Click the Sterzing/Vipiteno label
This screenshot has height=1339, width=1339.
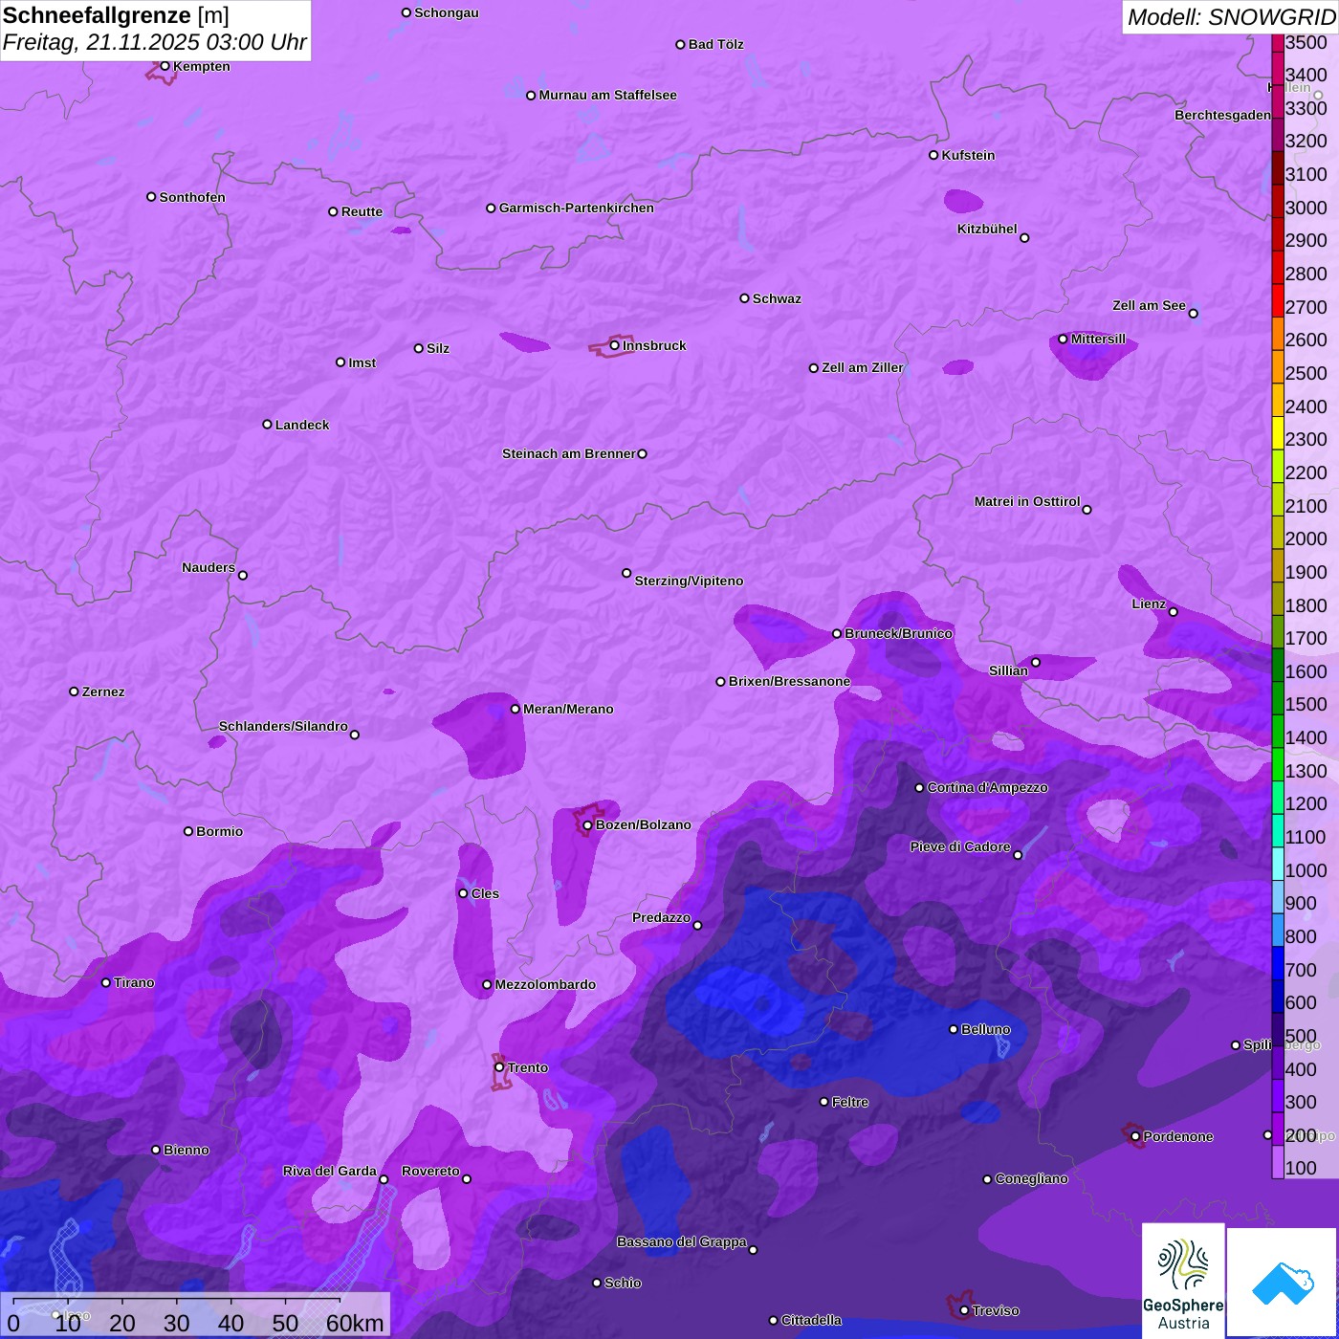689,581
